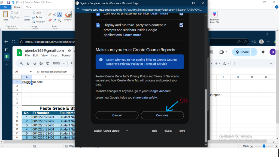Uncheck the Connect to an external service checkbox
The width and height of the screenshot is (279, 157).
(181, 14)
